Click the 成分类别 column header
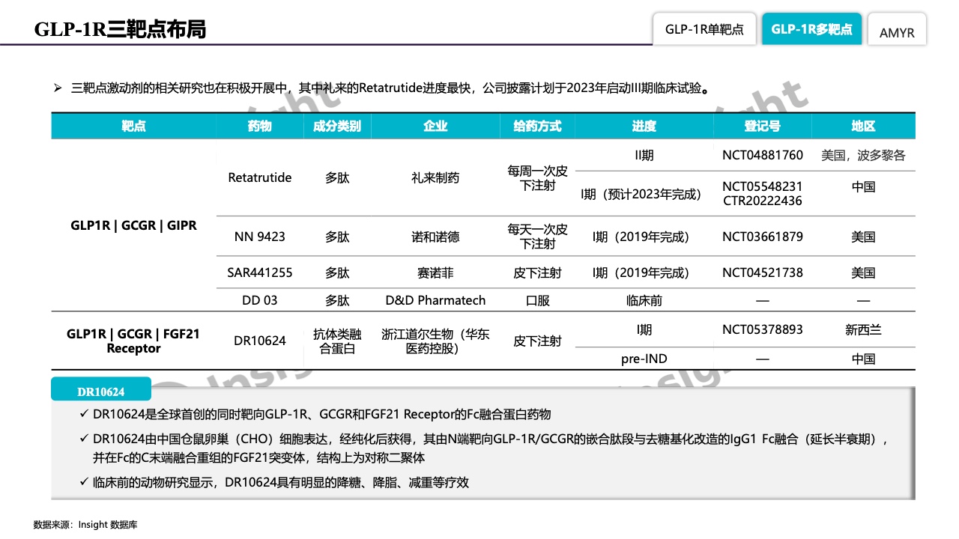 337,126
